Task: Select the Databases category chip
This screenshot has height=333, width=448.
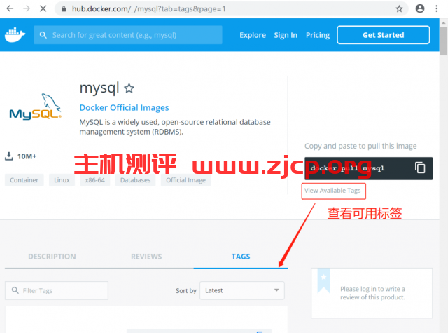Action: pyautogui.click(x=135, y=180)
